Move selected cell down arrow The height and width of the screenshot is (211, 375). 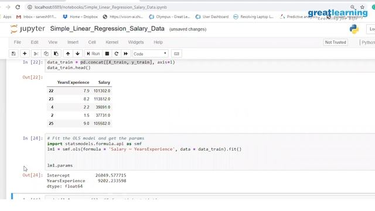point(77,53)
